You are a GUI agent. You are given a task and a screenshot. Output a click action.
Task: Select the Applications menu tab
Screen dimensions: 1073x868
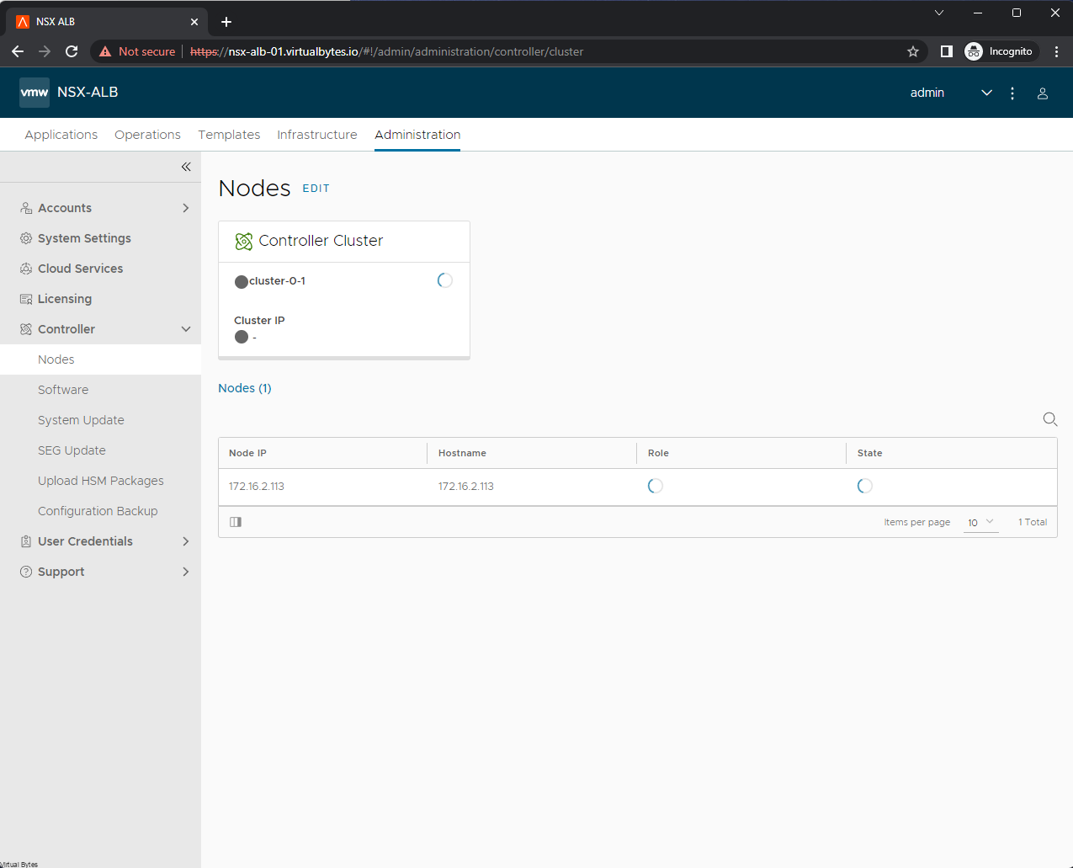[61, 135]
